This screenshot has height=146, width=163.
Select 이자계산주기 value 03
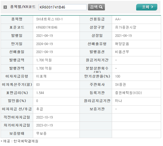point(38,84)
